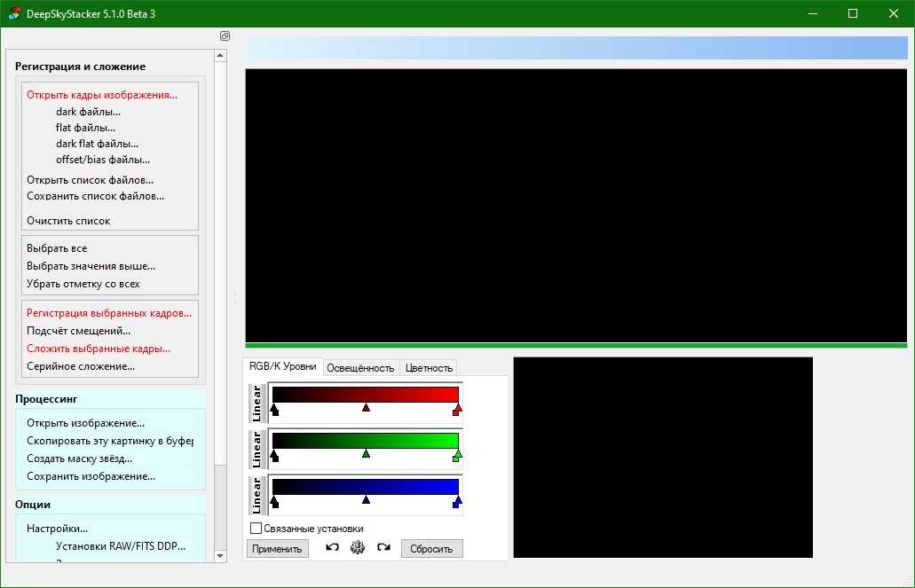Screen dimensions: 915x588
Task: Click the Применить button
Action: (x=277, y=549)
